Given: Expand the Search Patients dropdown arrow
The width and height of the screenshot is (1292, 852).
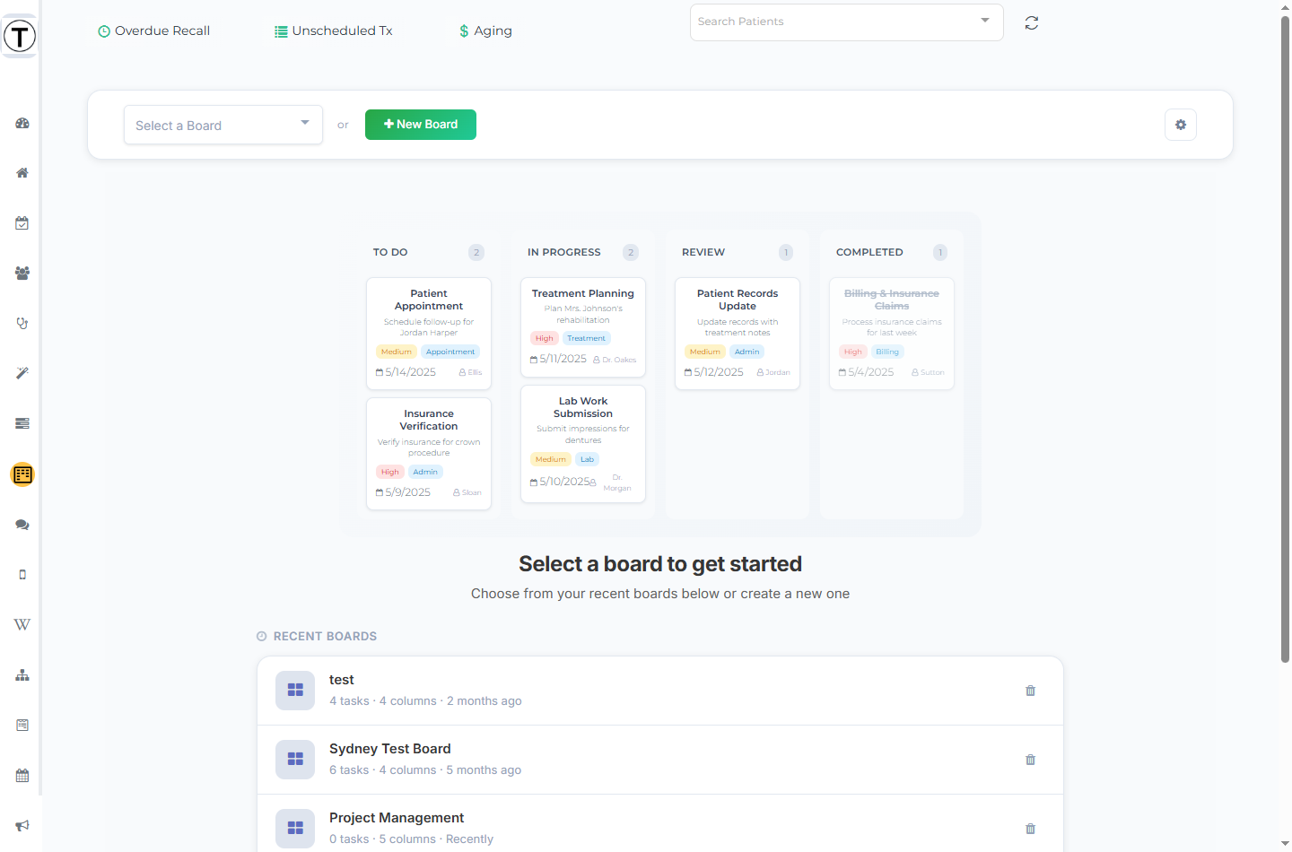Looking at the screenshot, I should point(985,21).
